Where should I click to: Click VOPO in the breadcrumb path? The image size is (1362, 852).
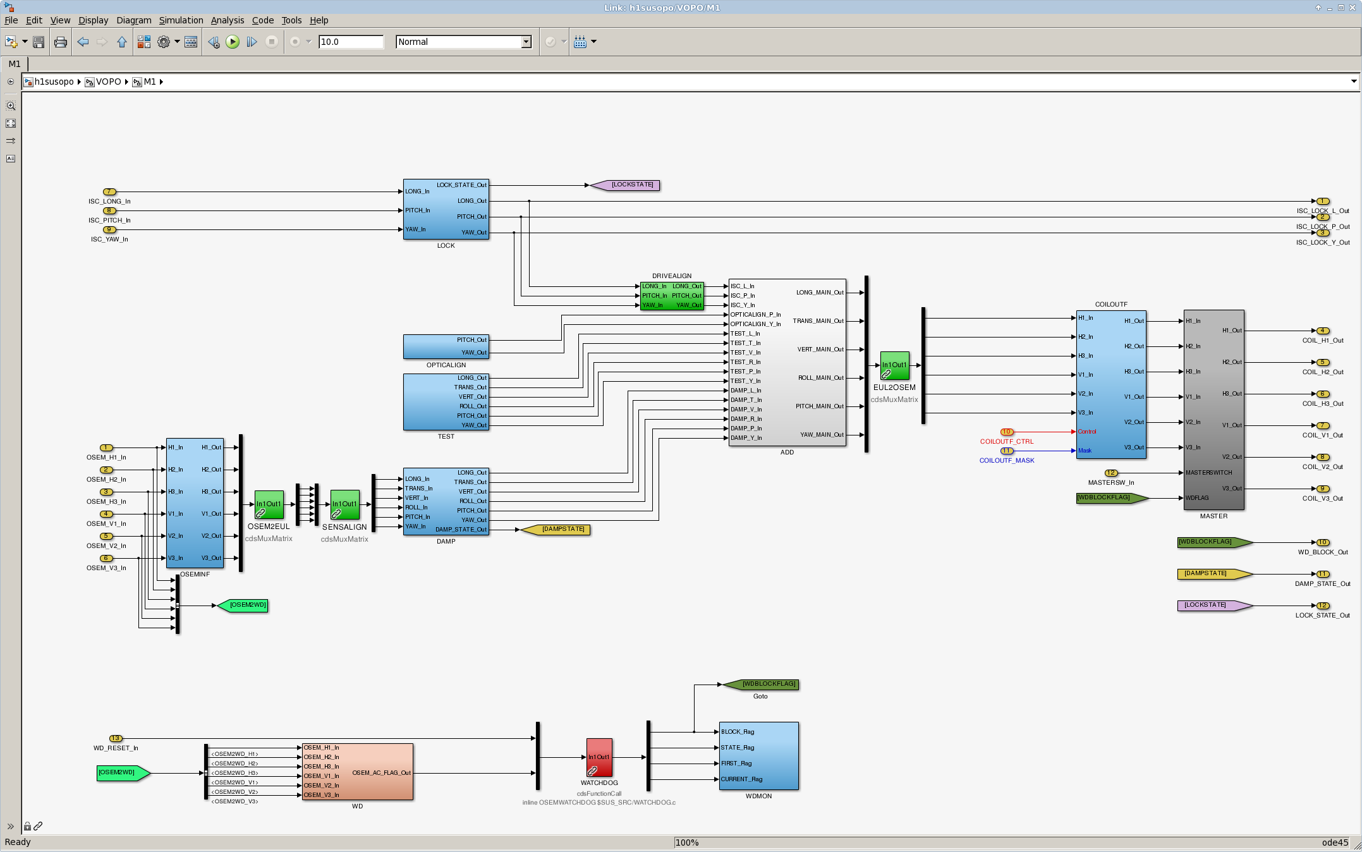[x=109, y=82]
